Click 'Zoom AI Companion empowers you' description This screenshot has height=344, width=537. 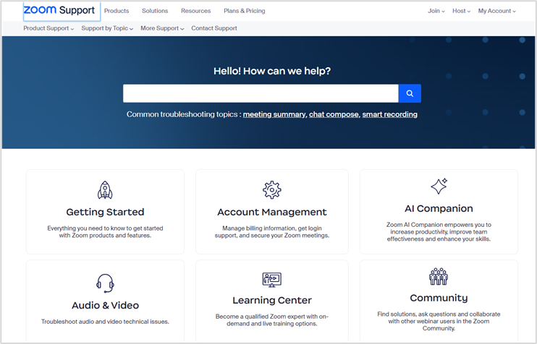pyautogui.click(x=439, y=232)
